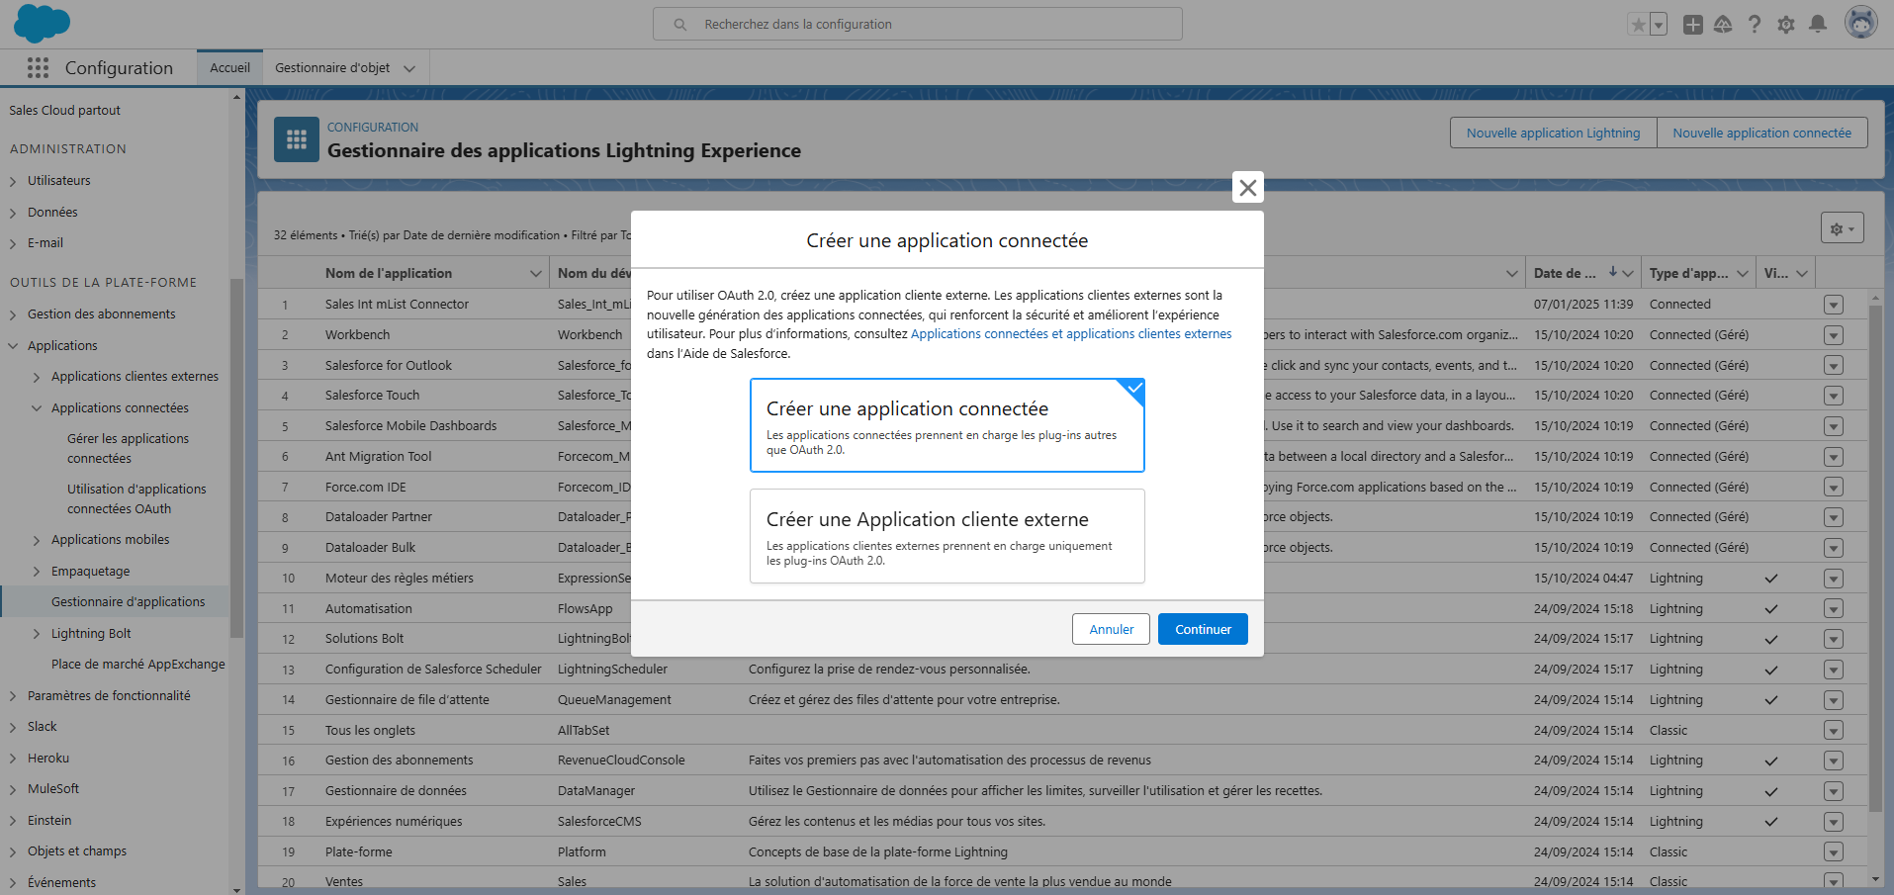The height and width of the screenshot is (895, 1894).
Task: Select Gestionnaire d'applications in sidebar
Action: pyautogui.click(x=129, y=601)
